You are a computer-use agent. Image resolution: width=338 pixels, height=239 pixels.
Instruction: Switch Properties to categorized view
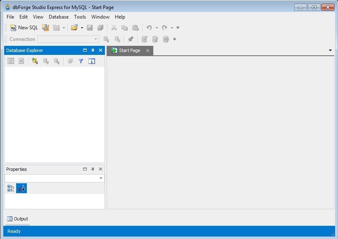tap(11, 188)
